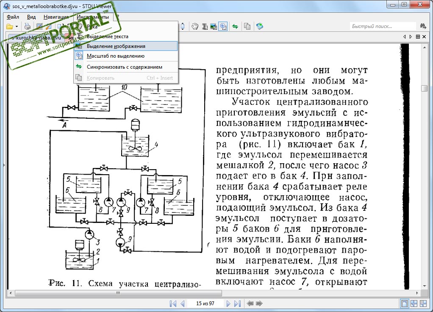Click the horizontal scrollbar thumb
Screen dimensions: 433x312
pyautogui.click(x=118, y=293)
